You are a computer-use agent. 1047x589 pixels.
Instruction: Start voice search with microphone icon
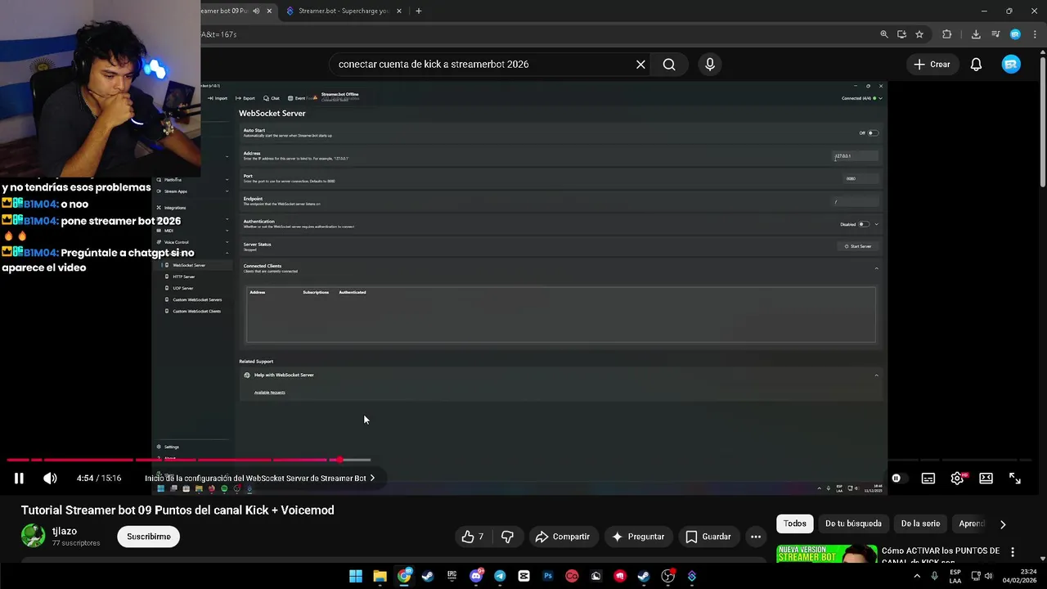[710, 65]
